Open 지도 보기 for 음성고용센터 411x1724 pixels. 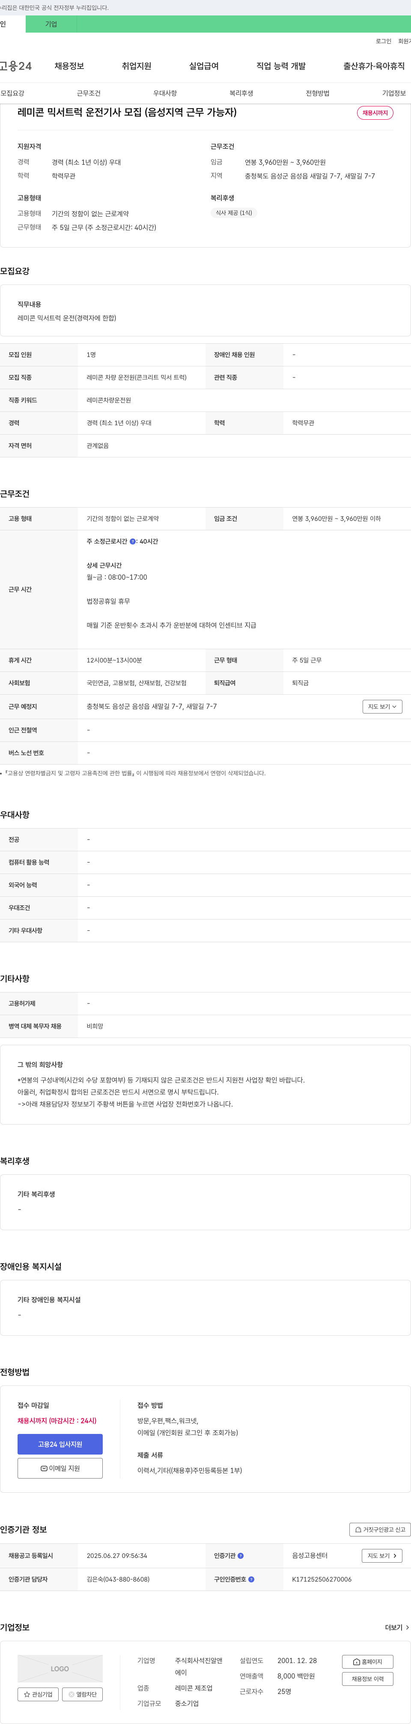[382, 1555]
